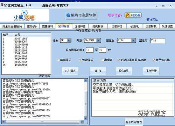Switch to 完善资料 tab
This screenshot has height=126, width=175.
tap(47, 26)
